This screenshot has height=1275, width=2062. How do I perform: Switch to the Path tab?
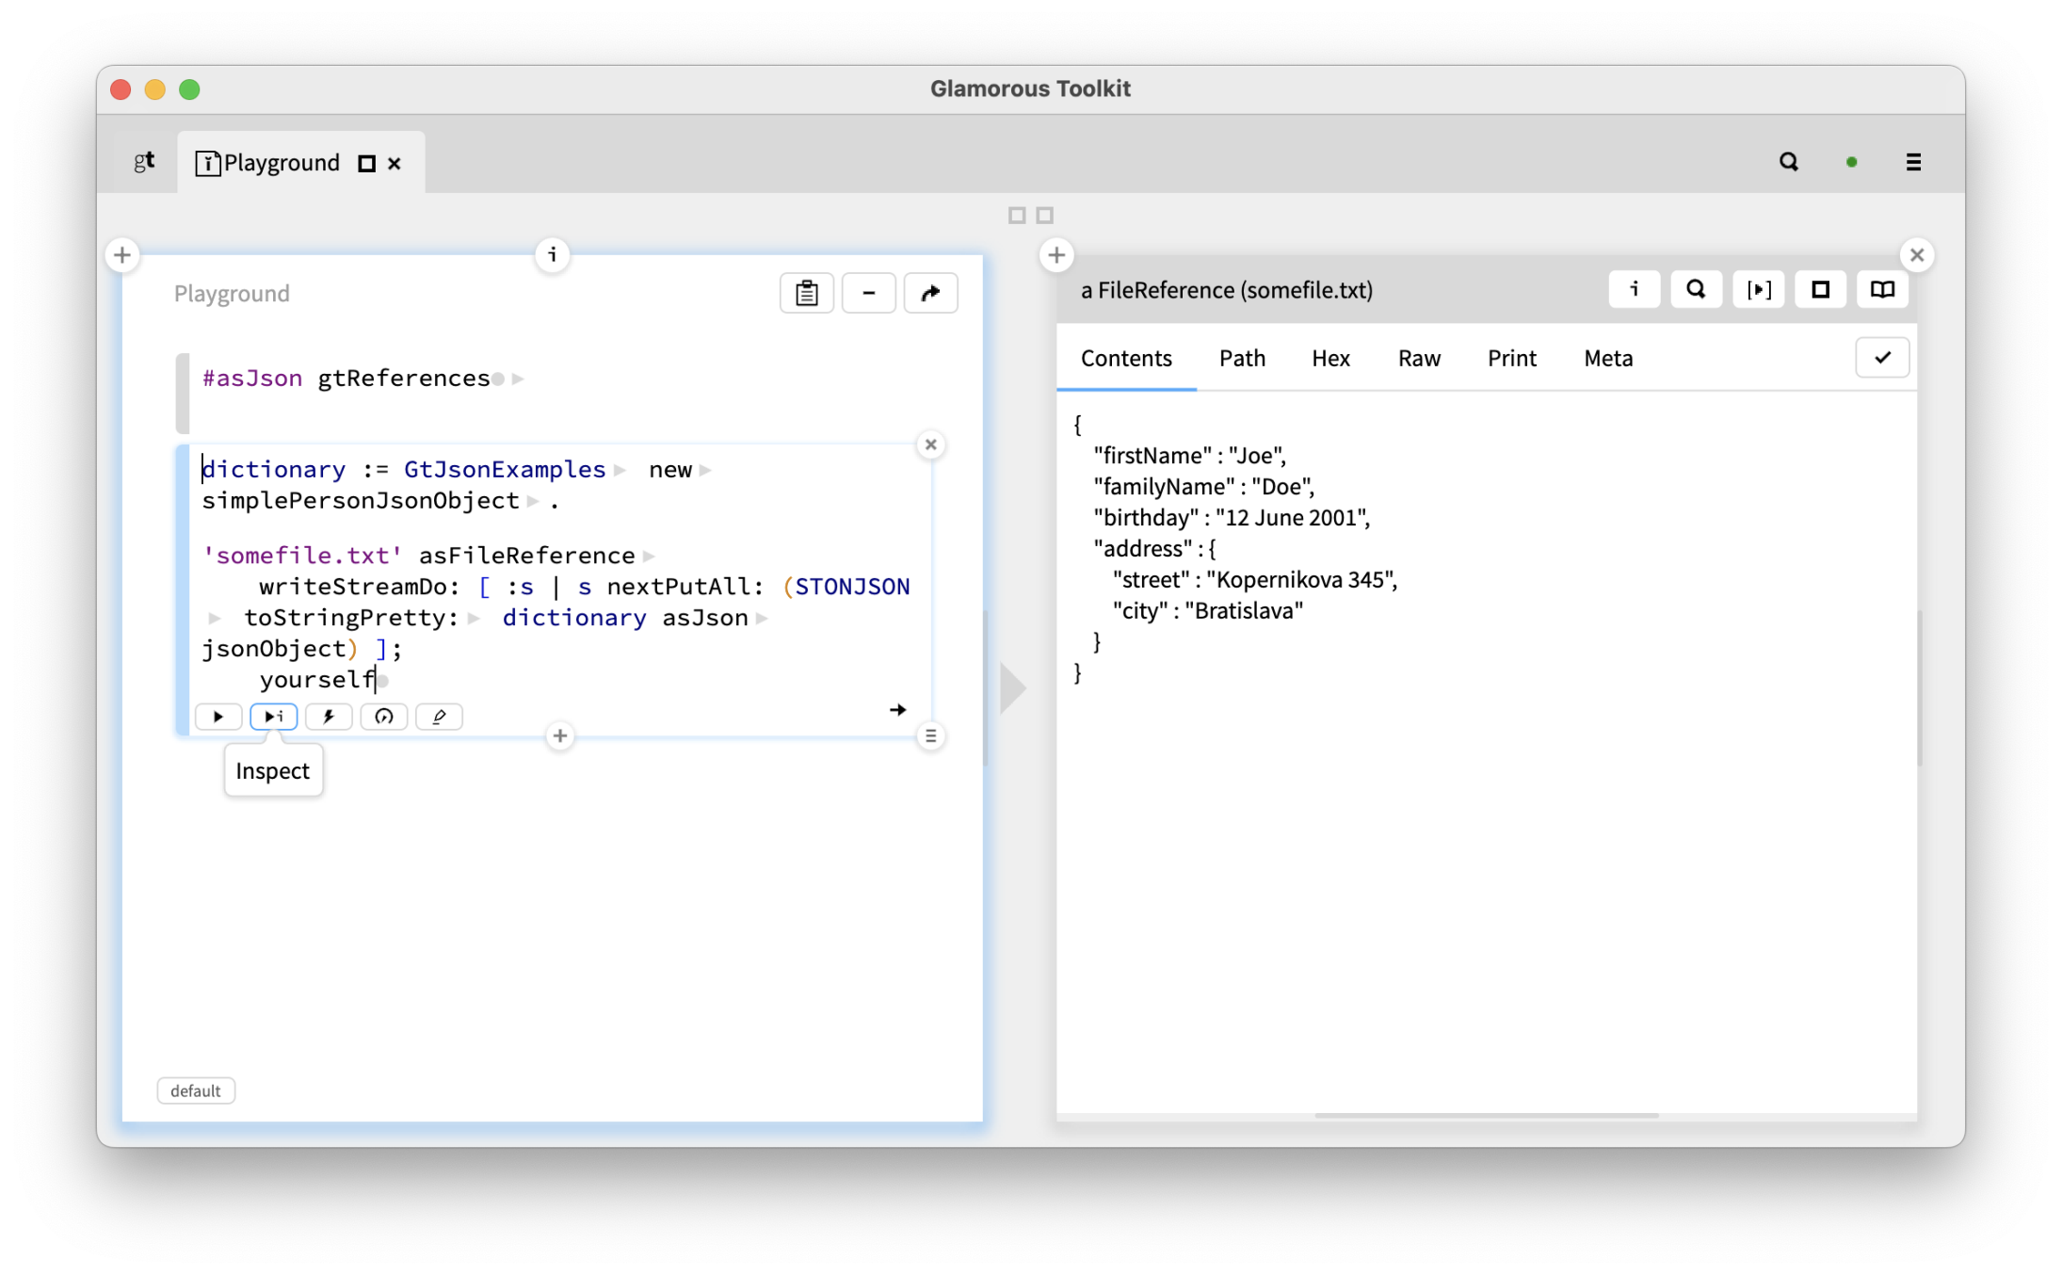(1242, 359)
